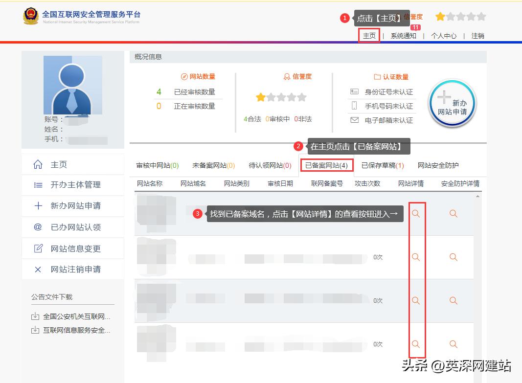
Task: Click the 注销 logout link
Action: (x=478, y=36)
